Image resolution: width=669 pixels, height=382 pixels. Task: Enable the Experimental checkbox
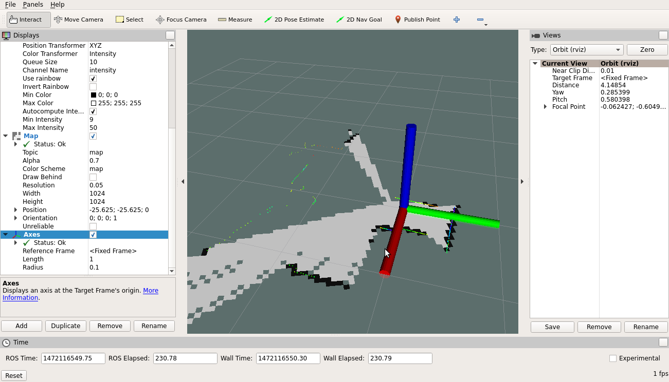coord(613,358)
